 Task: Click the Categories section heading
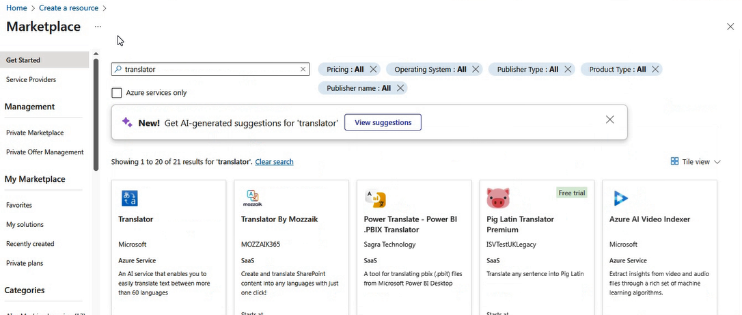[x=25, y=290]
